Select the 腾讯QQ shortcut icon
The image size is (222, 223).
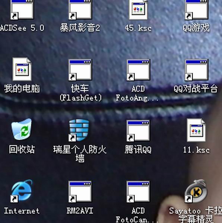tap(138, 130)
